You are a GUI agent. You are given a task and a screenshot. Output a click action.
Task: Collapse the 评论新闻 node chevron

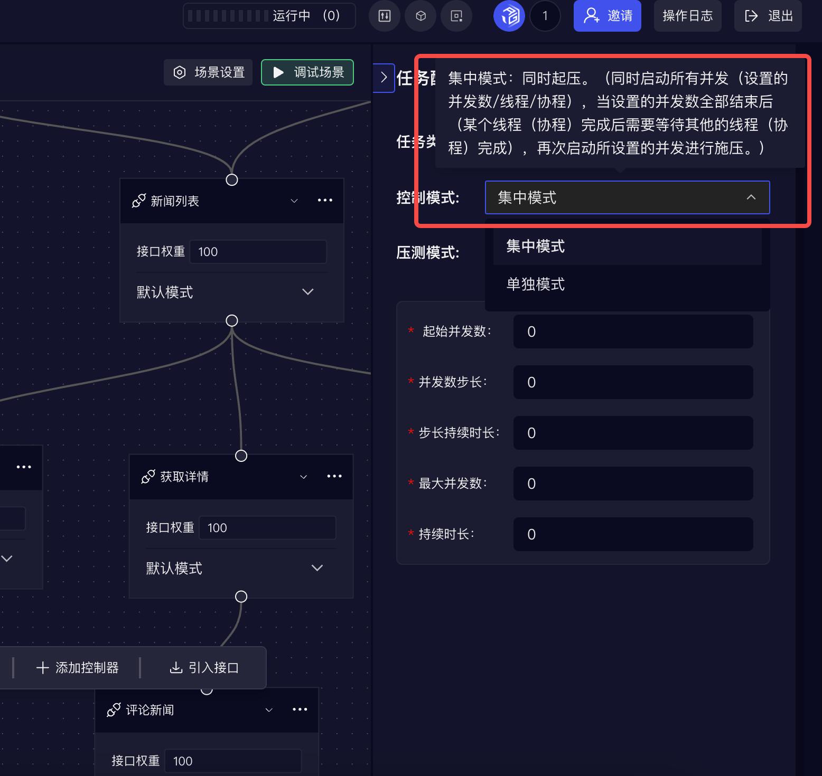click(269, 710)
